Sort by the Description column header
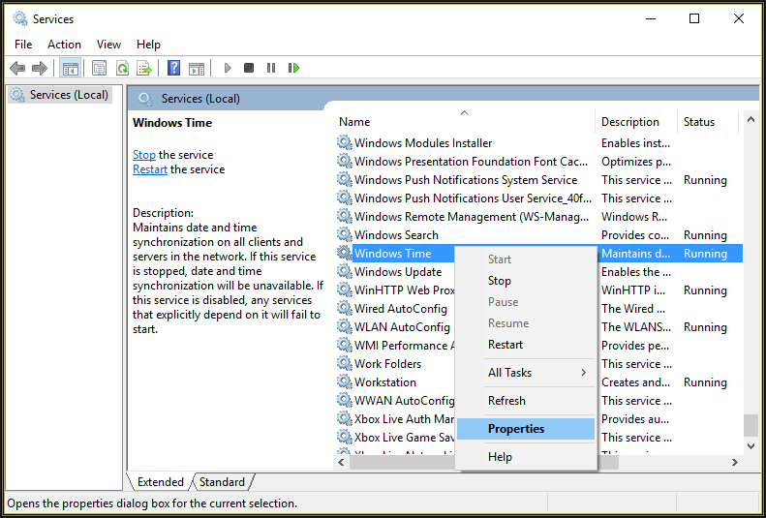 pos(636,122)
